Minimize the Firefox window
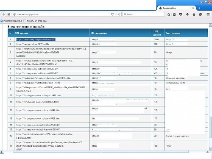 (201, 2)
